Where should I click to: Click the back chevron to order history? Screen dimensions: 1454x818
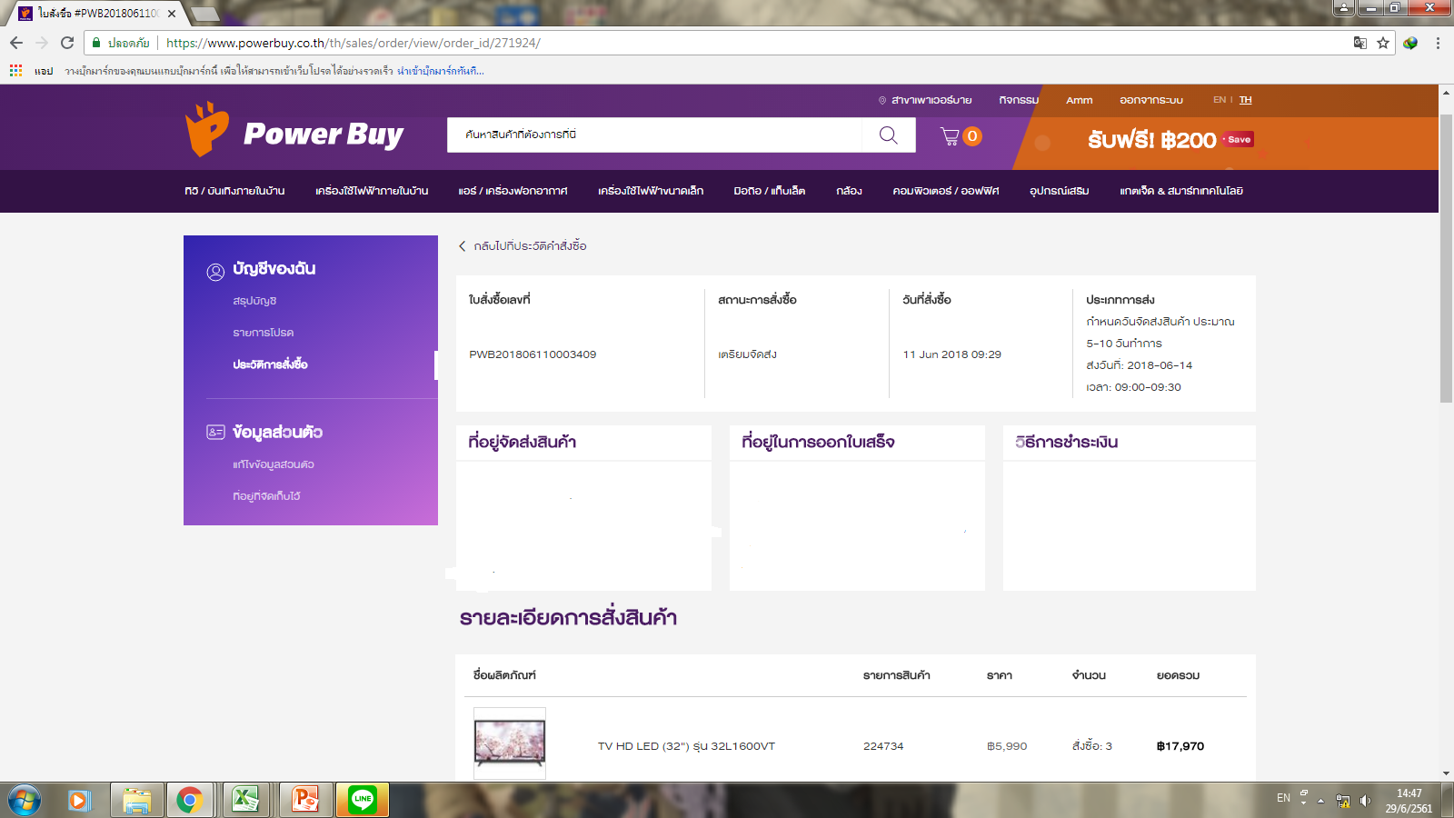tap(463, 246)
